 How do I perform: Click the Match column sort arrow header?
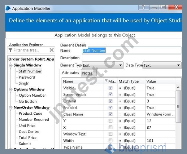click(x=110, y=81)
